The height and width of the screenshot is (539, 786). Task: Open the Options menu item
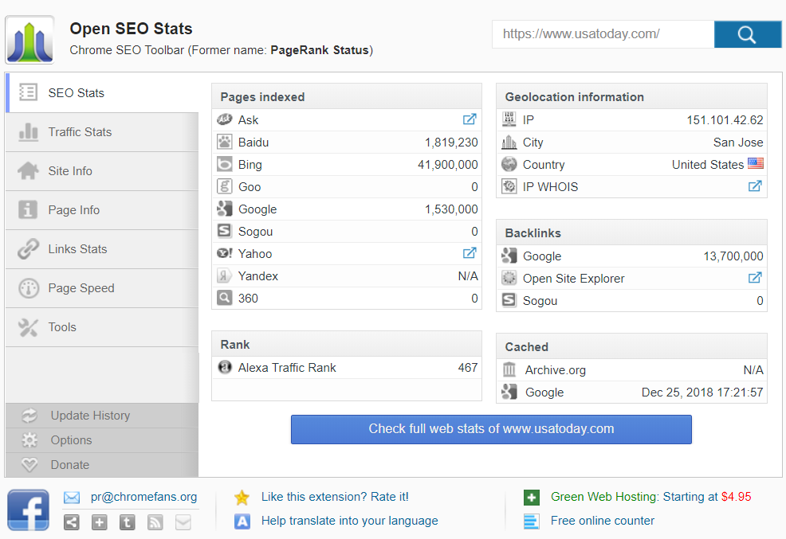(x=71, y=440)
